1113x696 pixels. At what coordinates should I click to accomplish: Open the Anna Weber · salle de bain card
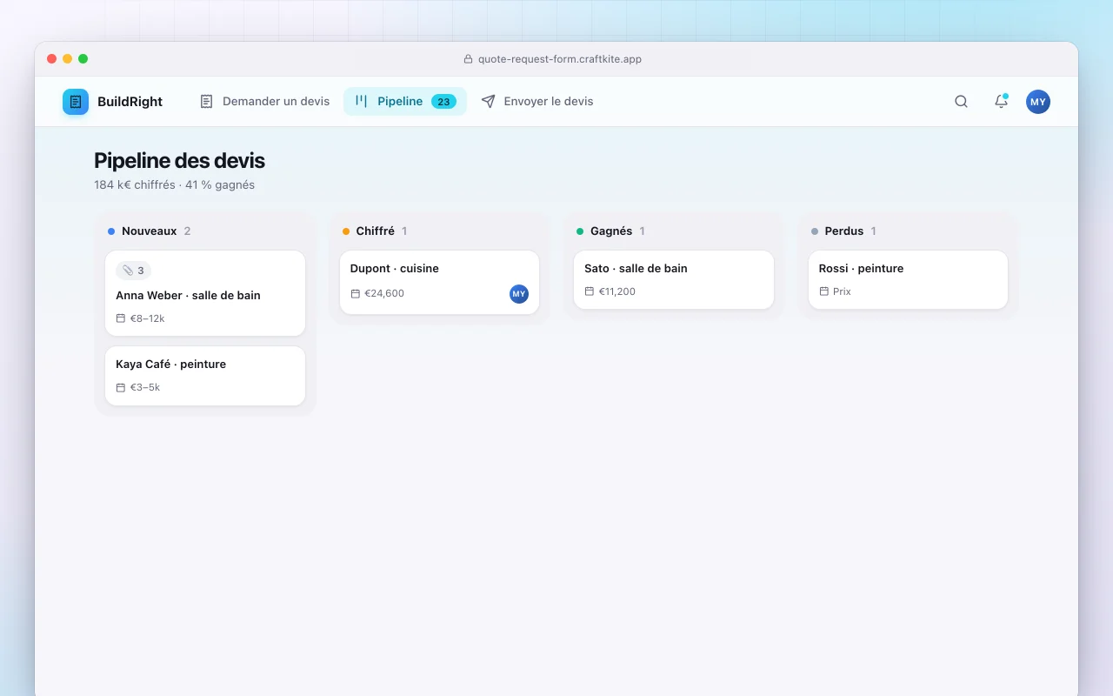coord(205,293)
